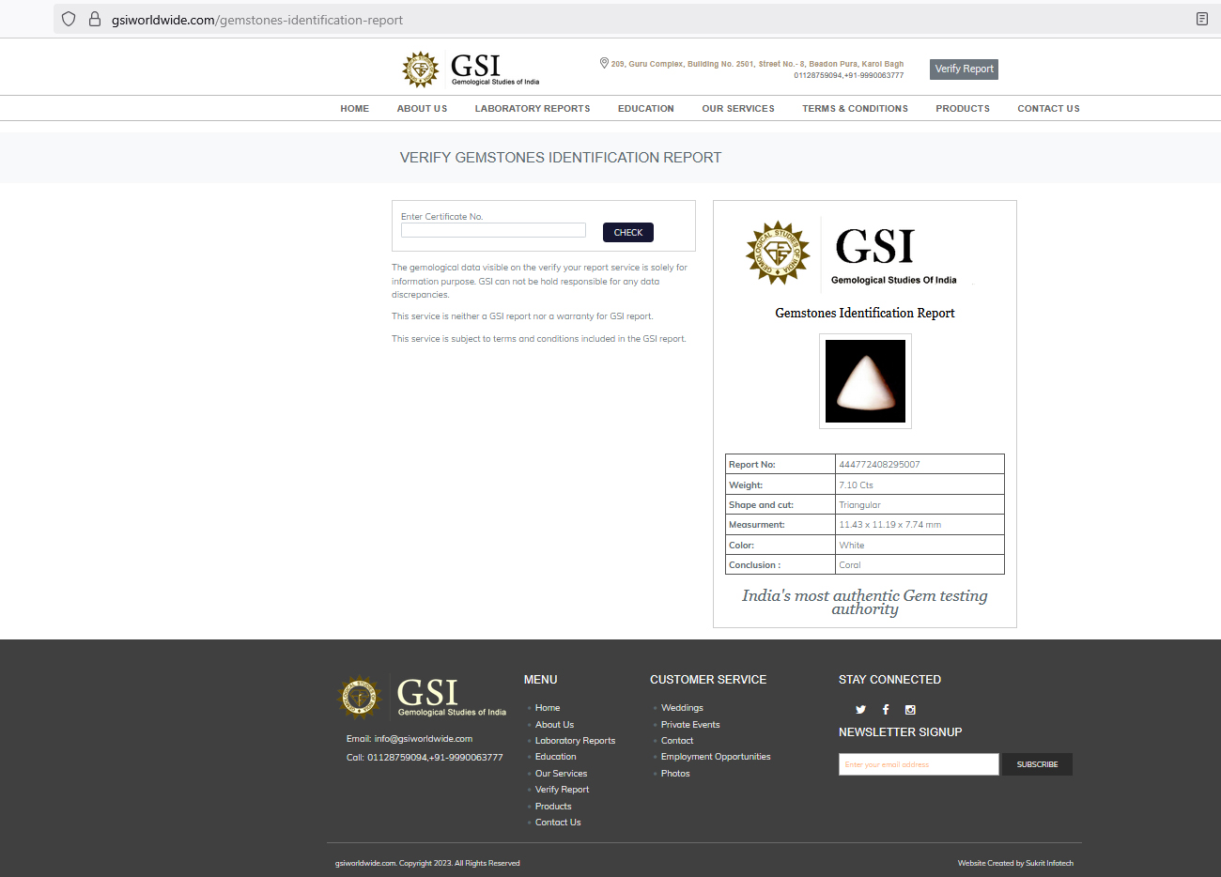Open the footer Laboratory Reports link
Screen dimensions: 1221x877
pyautogui.click(x=575, y=741)
